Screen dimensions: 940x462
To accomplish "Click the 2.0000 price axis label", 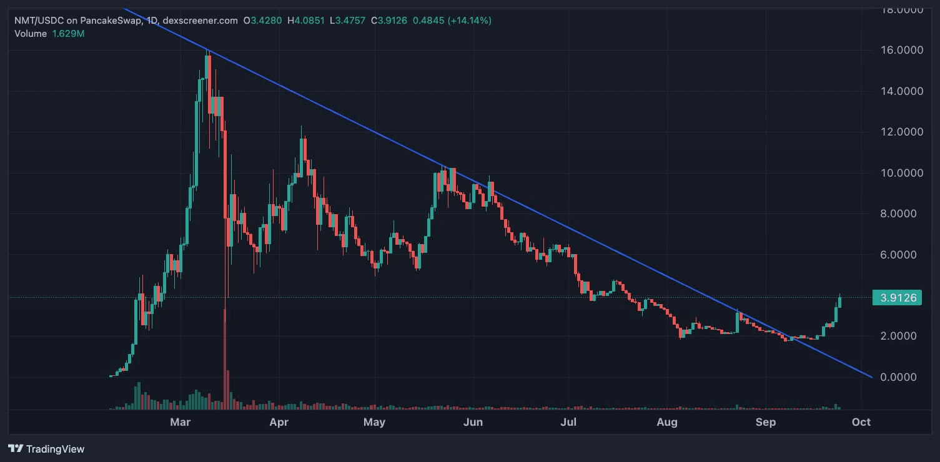I will 898,337.
